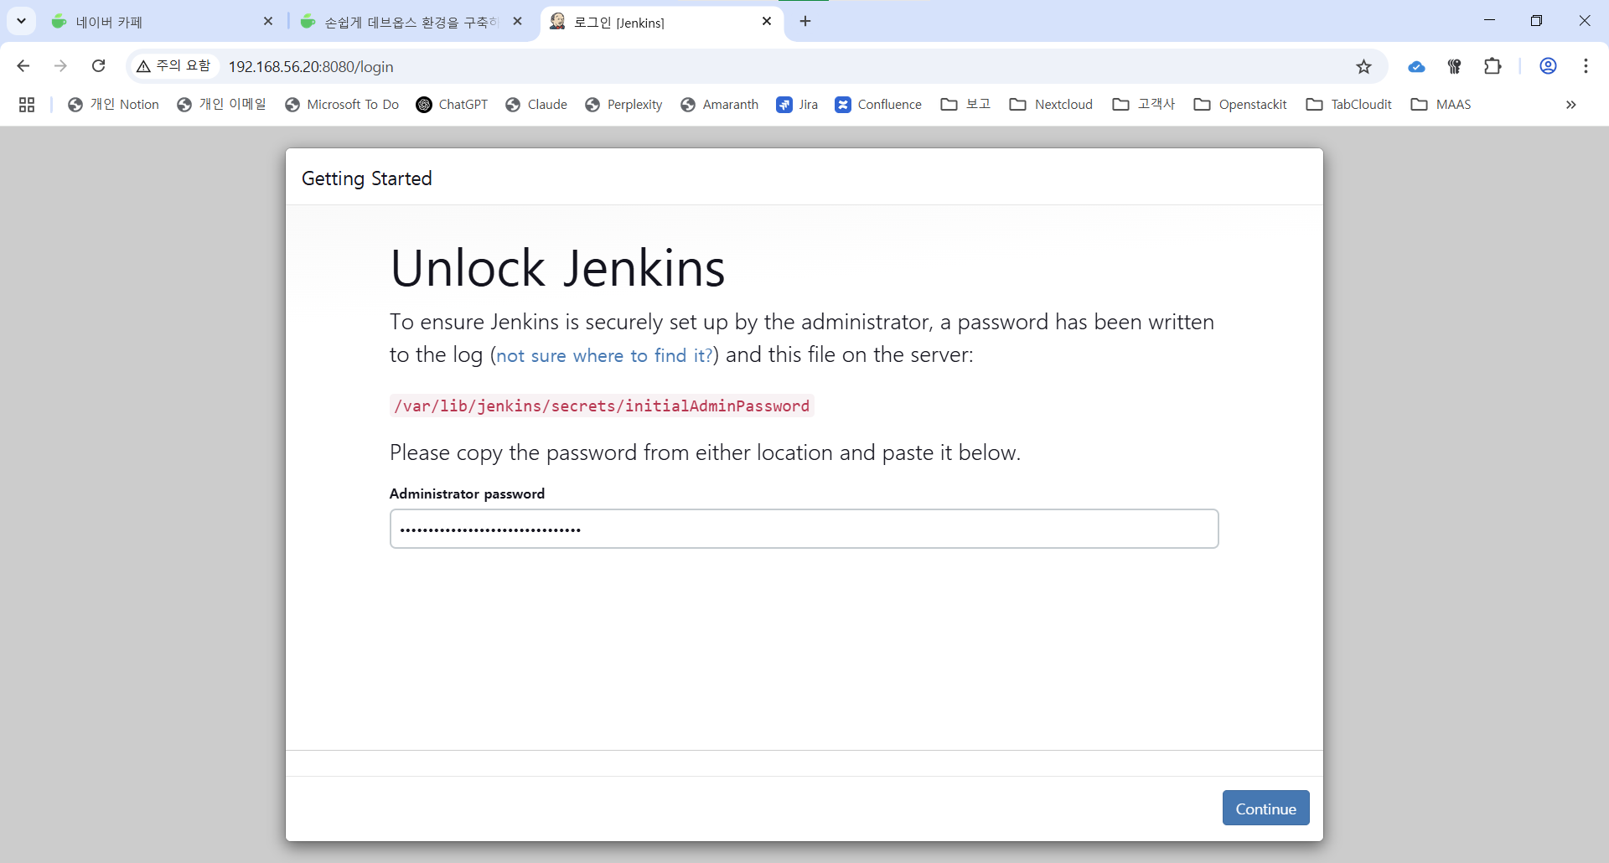Image resolution: width=1609 pixels, height=863 pixels.
Task: Expand the MAAS bookmark folder
Action: [1441, 105]
